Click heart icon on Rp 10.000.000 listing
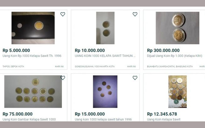205x128 pixels. 135,14
